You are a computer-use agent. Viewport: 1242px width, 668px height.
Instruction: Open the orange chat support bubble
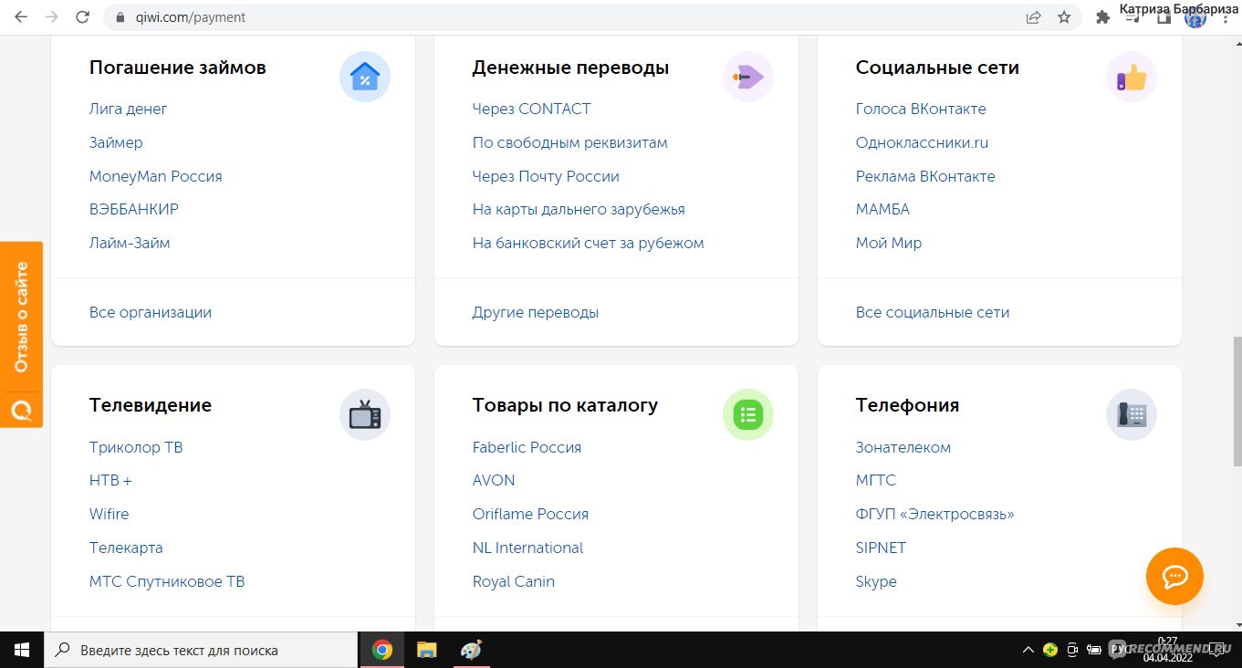[x=1174, y=576]
